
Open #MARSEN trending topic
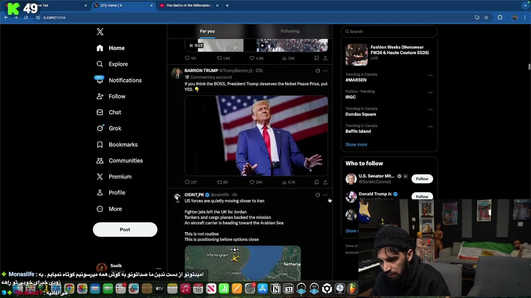[x=356, y=80]
